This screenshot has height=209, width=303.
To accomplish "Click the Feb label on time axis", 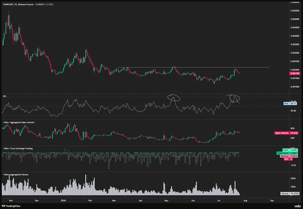I will [90, 201].
